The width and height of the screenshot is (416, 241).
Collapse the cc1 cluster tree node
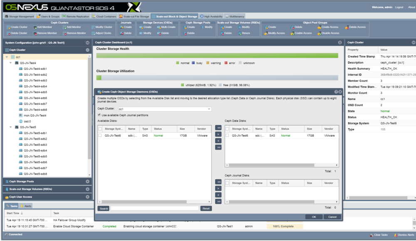[x=7, y=57]
